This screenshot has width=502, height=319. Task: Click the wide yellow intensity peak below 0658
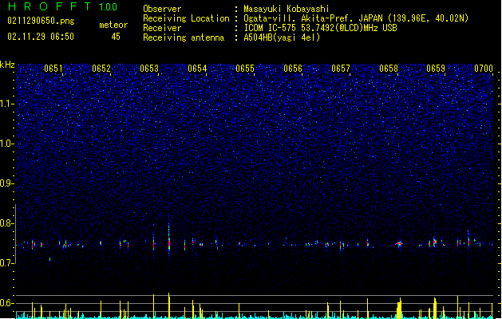point(399,308)
